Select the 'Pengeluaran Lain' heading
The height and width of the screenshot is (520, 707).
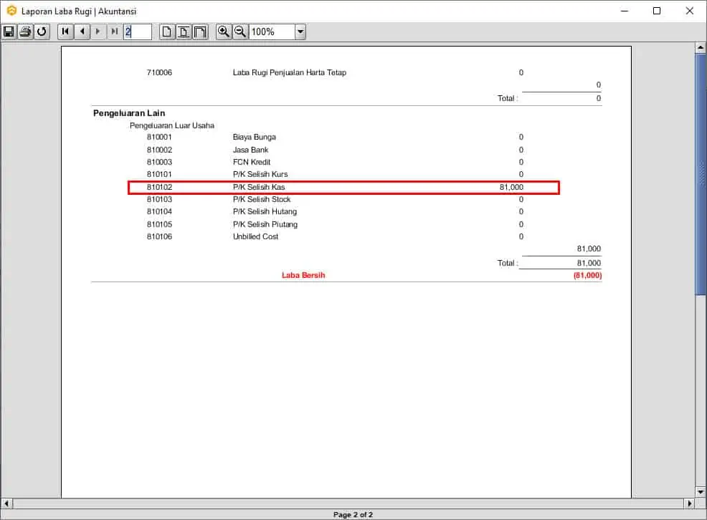tap(129, 113)
